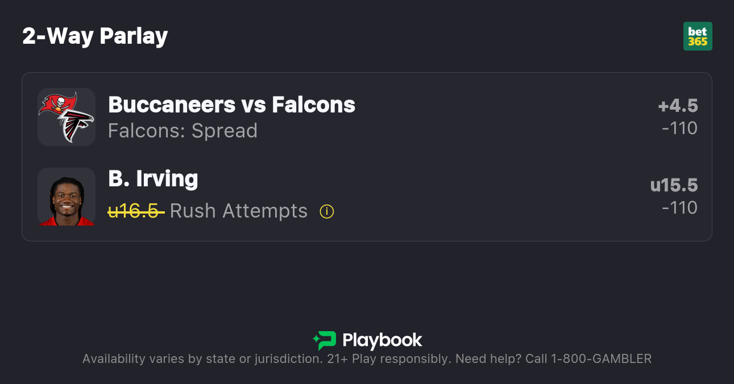The width and height of the screenshot is (734, 384).
Task: Click the +4.5 spread value
Action: coord(678,106)
